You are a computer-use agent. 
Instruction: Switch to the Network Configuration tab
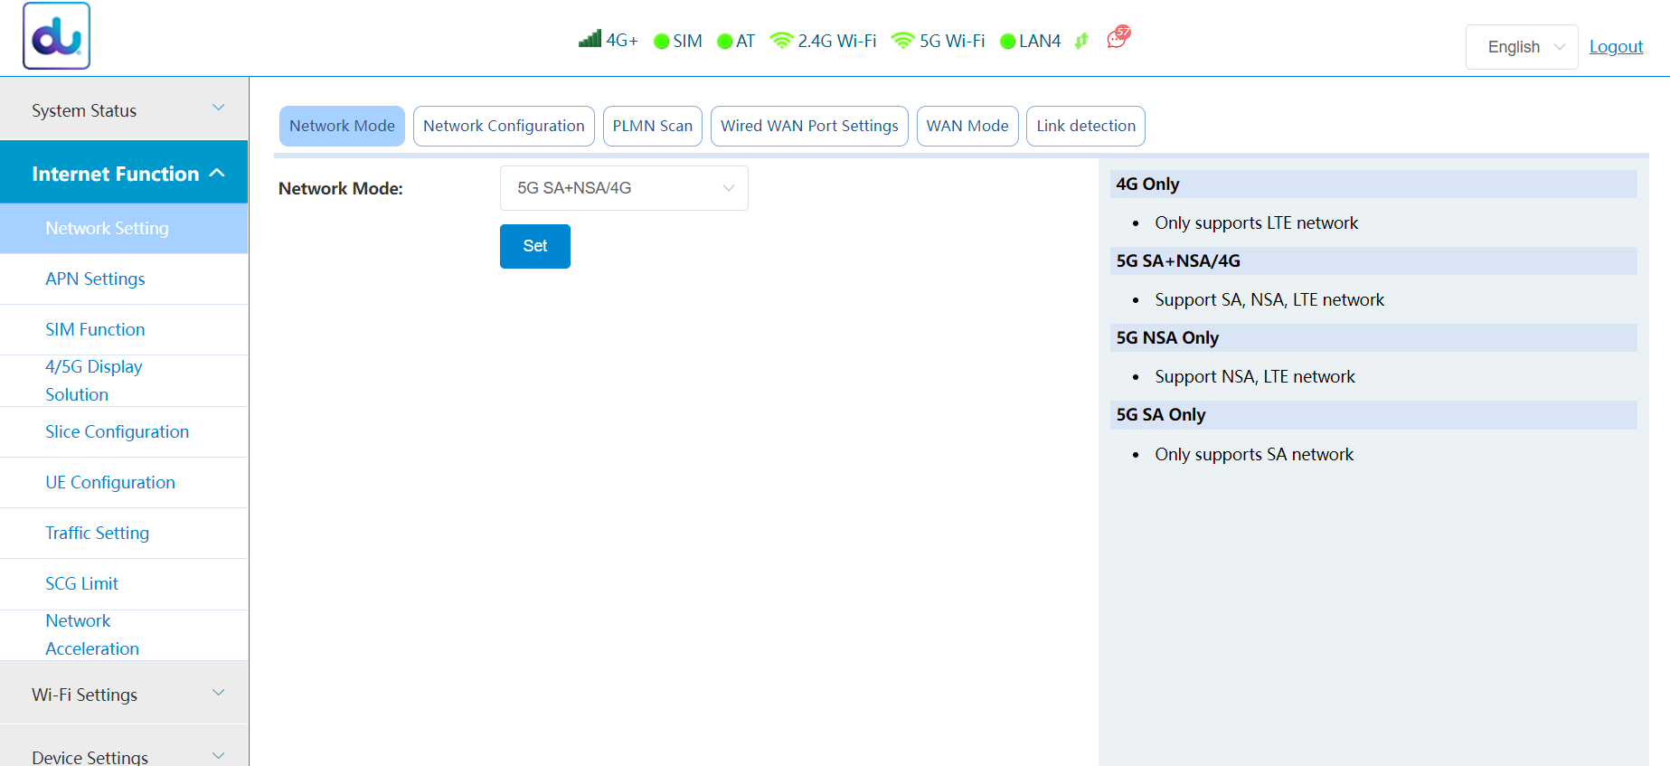(504, 126)
